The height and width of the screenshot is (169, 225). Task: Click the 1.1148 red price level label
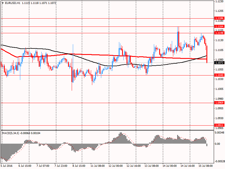pyautogui.click(x=219, y=33)
